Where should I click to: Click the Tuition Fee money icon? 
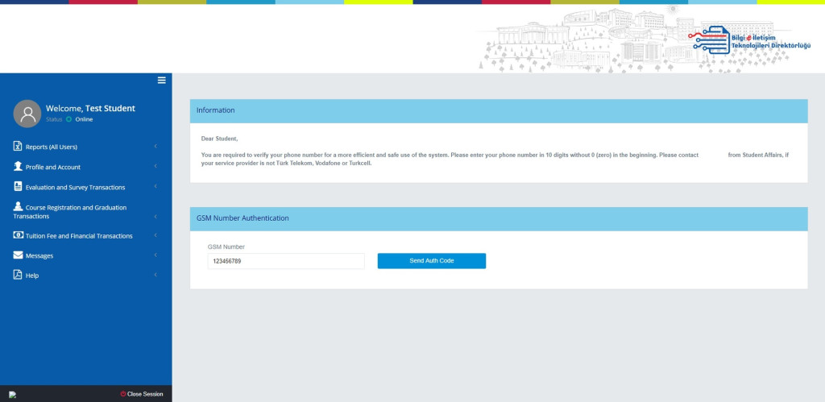pos(18,236)
